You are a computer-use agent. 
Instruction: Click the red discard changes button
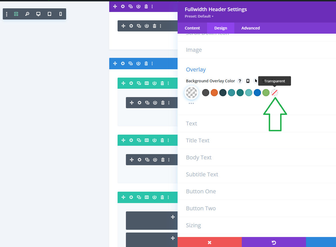[x=210, y=242]
